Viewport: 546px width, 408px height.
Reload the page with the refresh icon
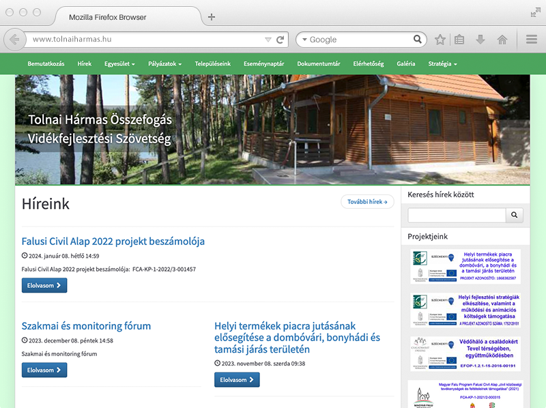coord(281,40)
